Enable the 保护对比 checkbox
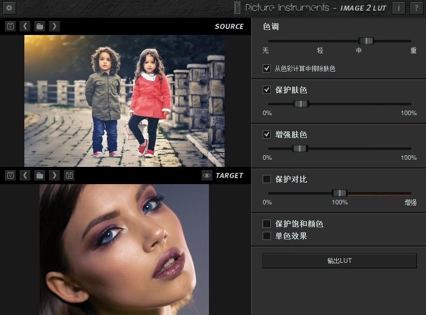 (x=267, y=179)
